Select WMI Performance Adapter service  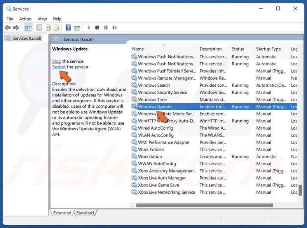pos(164,142)
